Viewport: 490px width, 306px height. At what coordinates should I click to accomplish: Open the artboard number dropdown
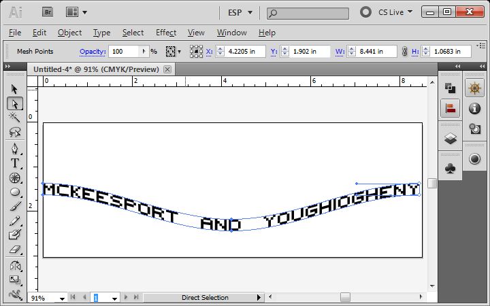point(115,299)
